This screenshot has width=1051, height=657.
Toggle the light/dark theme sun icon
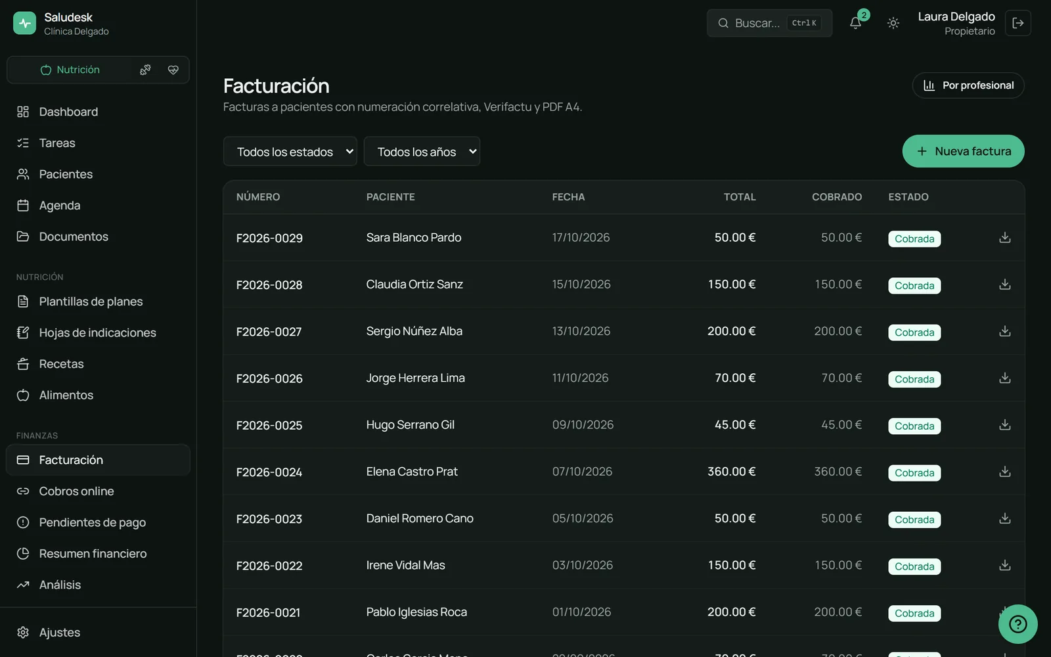pos(893,23)
